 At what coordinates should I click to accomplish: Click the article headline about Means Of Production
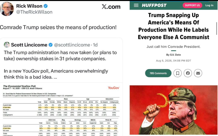pos(173,26)
